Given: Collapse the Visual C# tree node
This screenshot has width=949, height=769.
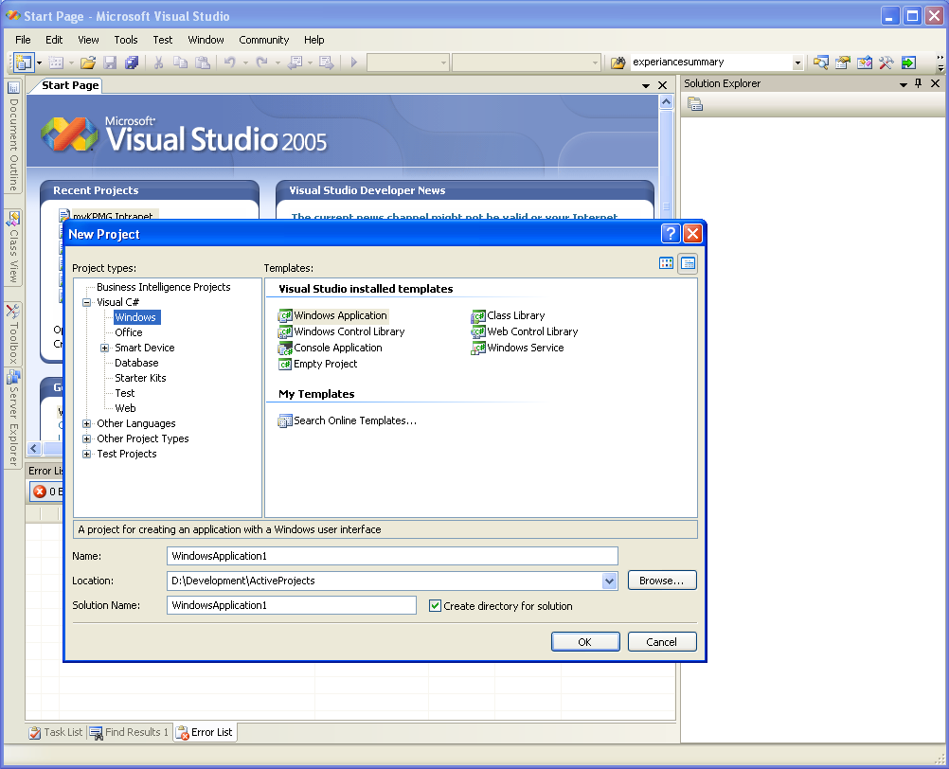Looking at the screenshot, I should click(x=86, y=302).
